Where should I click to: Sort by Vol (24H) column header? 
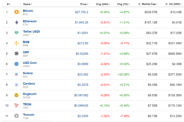pos(175,4)
